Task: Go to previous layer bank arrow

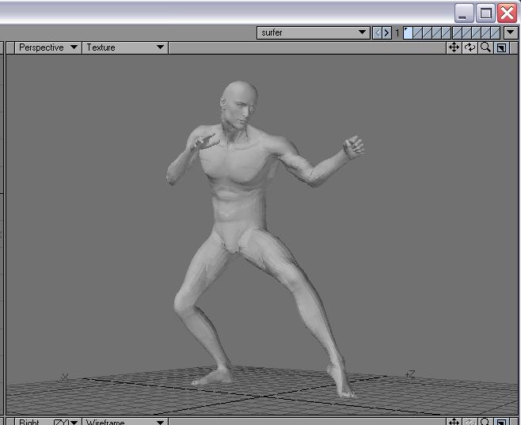Action: tap(377, 33)
